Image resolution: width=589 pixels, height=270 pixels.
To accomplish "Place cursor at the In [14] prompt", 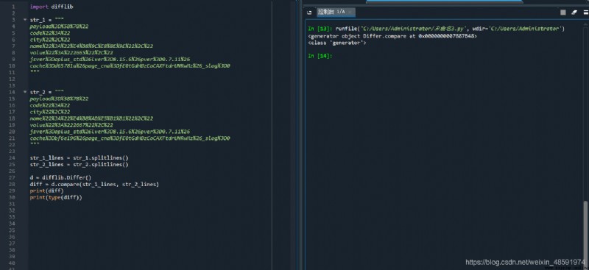I will point(320,56).
